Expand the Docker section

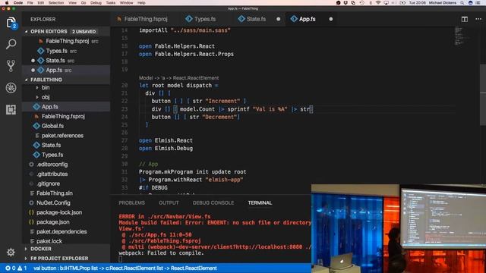coord(40,249)
